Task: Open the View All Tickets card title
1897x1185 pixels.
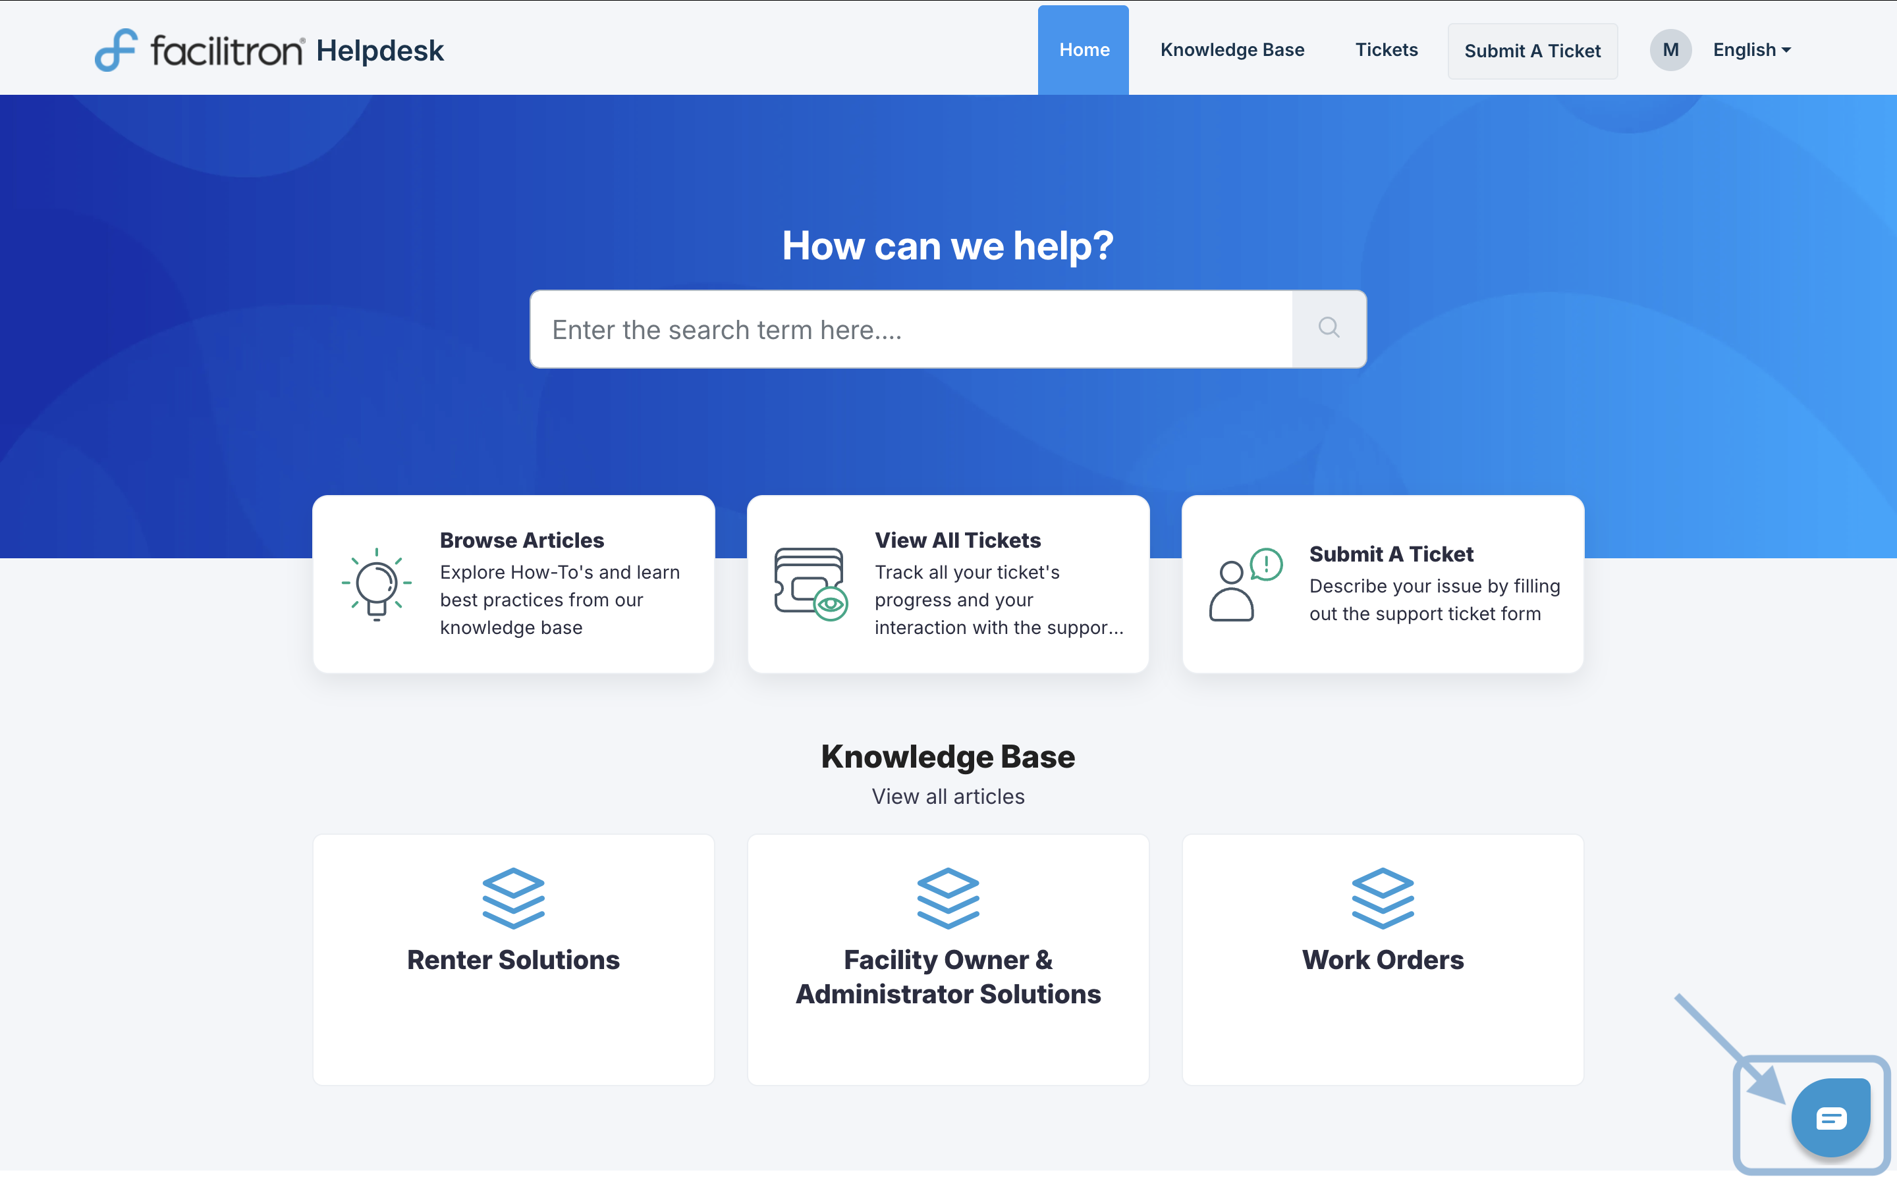Action: [x=957, y=540]
